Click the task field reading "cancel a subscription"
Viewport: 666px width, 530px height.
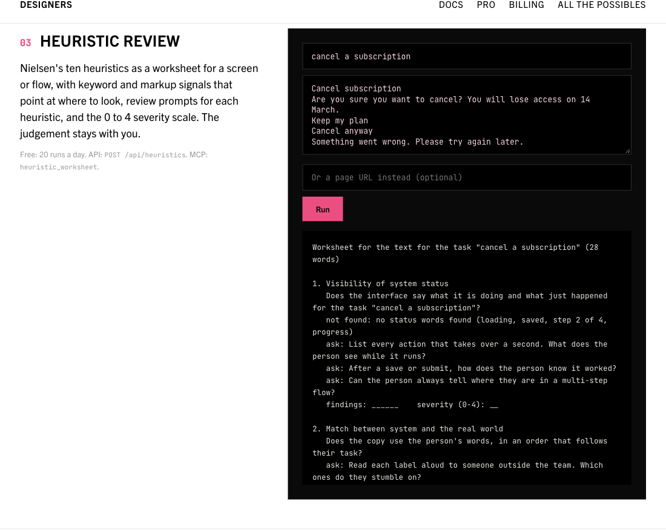(466, 56)
